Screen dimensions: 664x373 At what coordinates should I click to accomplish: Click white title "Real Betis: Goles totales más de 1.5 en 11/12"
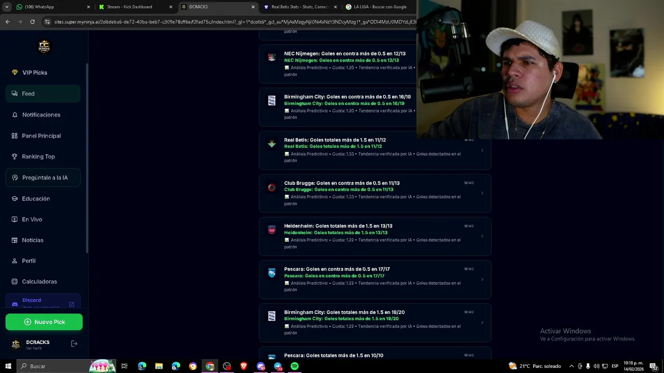(x=335, y=140)
